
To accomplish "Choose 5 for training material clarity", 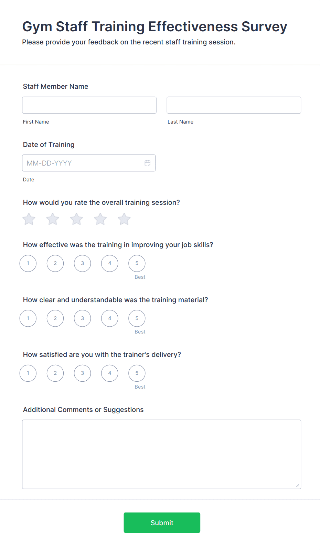I will coord(137,318).
